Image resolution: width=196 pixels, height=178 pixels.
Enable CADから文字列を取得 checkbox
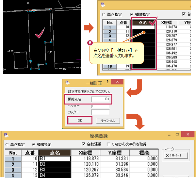click(108, 144)
